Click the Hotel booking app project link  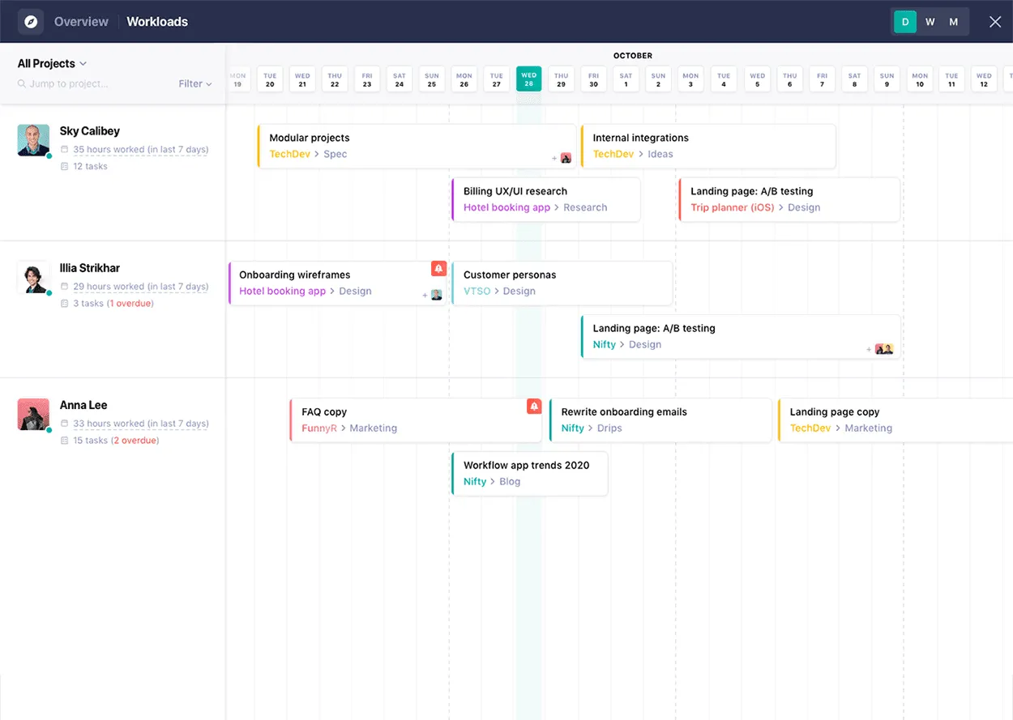coord(506,207)
